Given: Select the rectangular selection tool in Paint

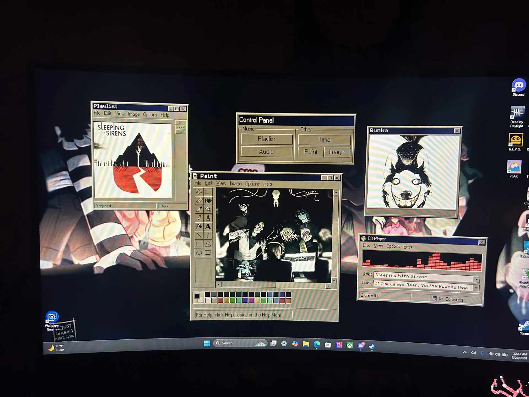Looking at the screenshot, I should pyautogui.click(x=208, y=192).
